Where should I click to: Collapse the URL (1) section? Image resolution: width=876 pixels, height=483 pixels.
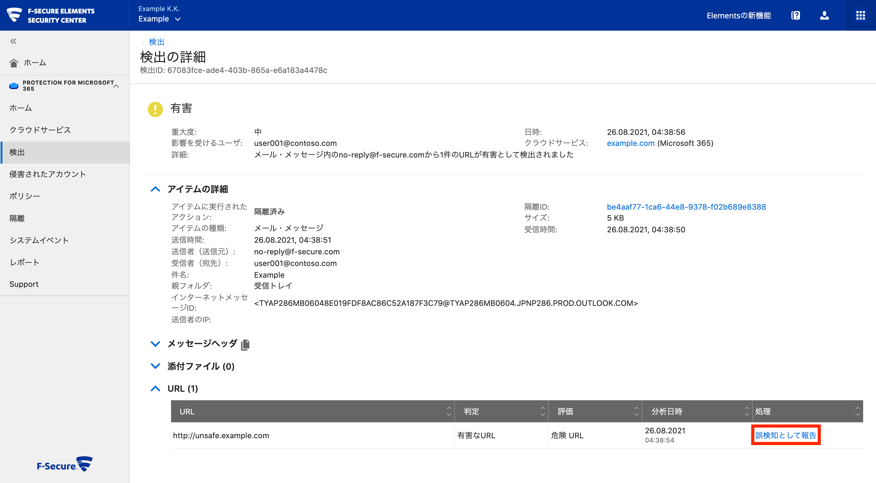[x=155, y=388]
